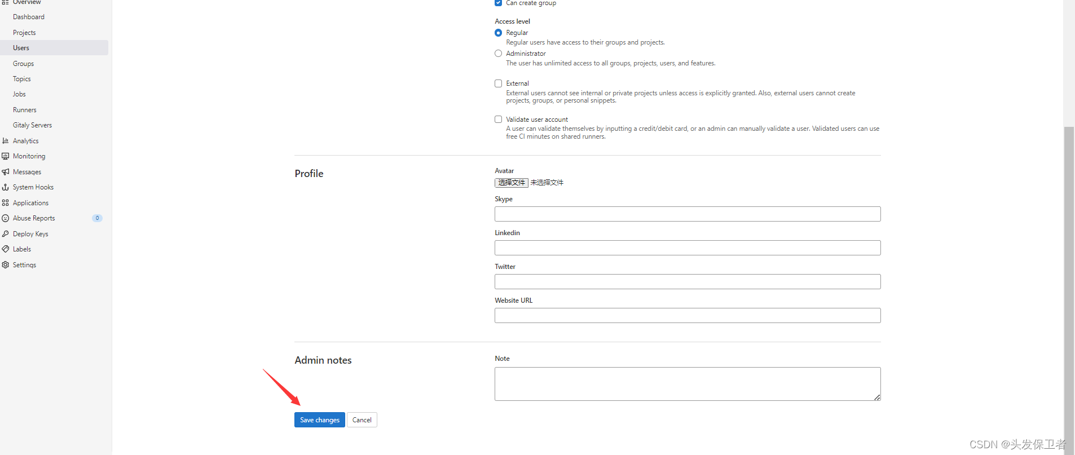The image size is (1075, 455).
Task: Click the Applications squares icon
Action: (5, 203)
